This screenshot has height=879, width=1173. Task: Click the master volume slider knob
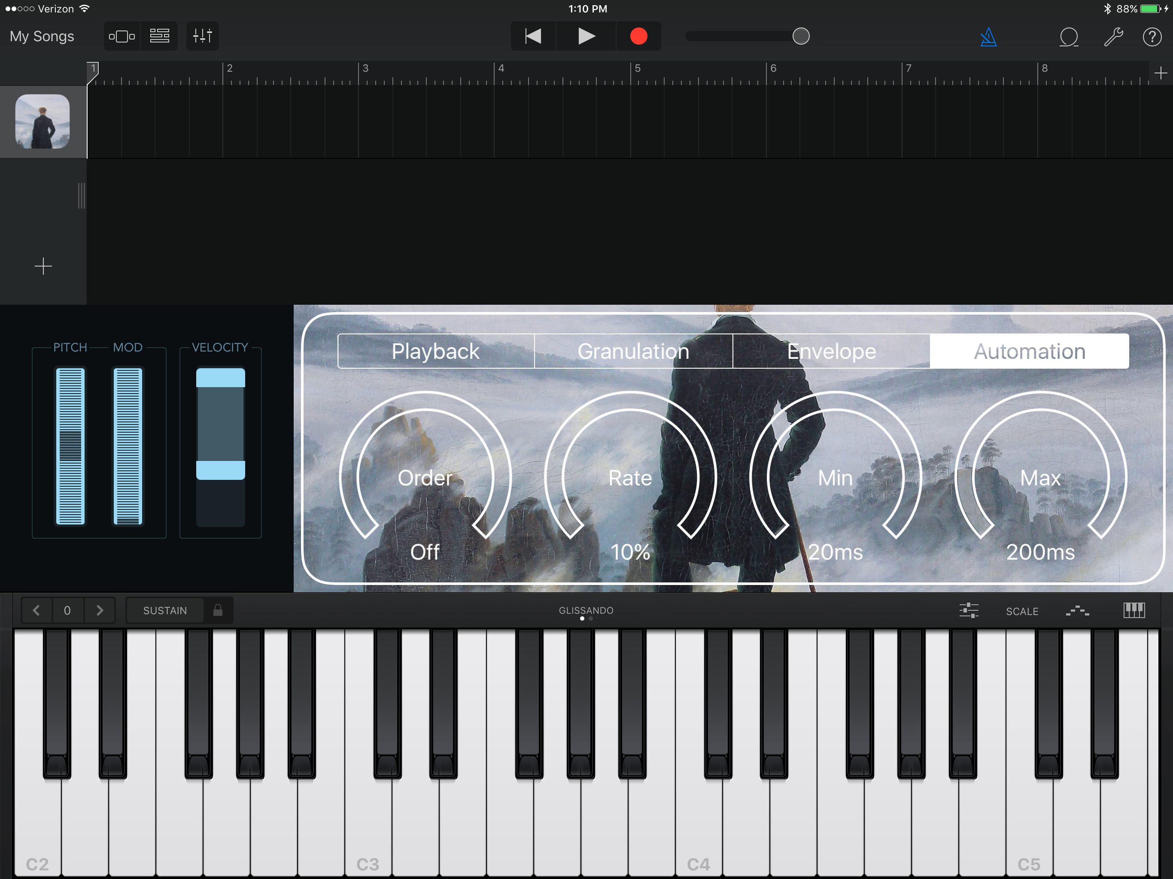pyautogui.click(x=800, y=36)
